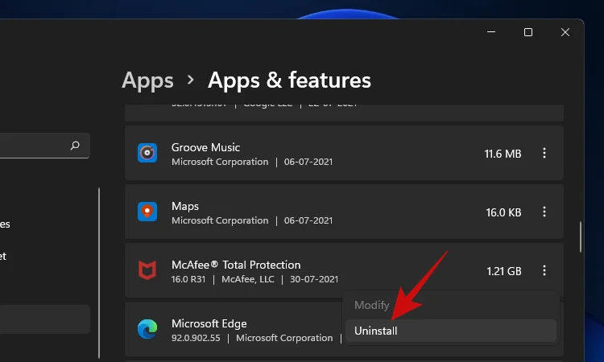604x362 pixels.
Task: Click the 11.6 MB size value
Action: [x=503, y=154]
